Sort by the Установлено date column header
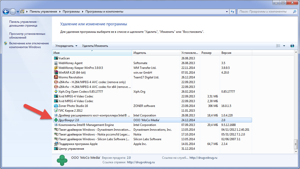The width and height of the screenshot is (300, 169). (190, 53)
